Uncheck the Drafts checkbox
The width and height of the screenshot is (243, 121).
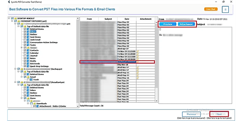[x=25, y=61]
